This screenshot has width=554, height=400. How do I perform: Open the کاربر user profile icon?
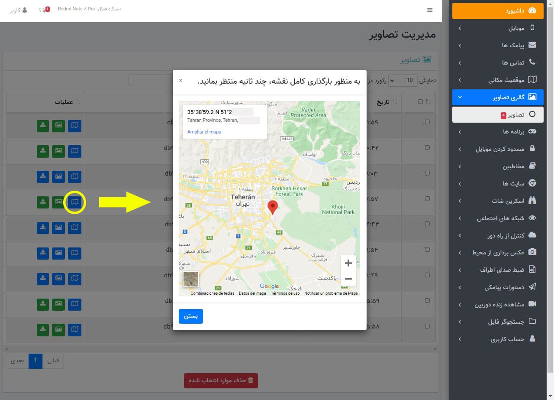point(18,10)
